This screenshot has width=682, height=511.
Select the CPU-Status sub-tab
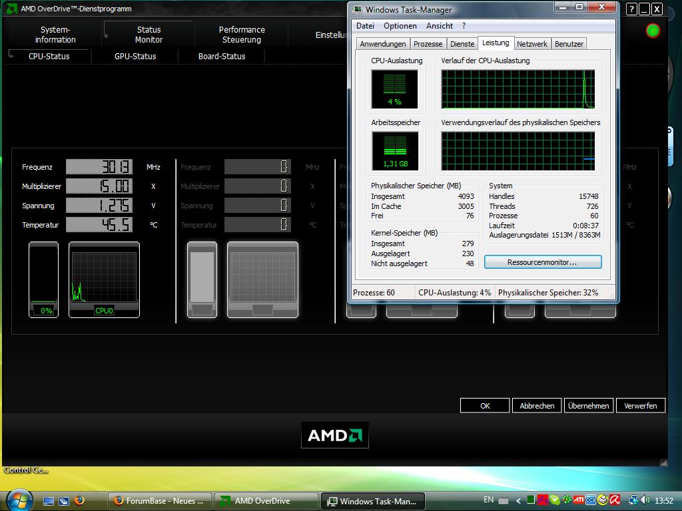(49, 56)
